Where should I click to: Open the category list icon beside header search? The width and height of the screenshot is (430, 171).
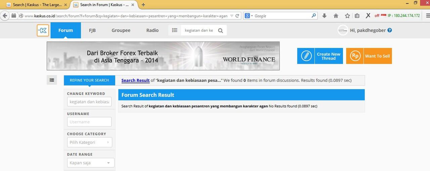pos(175,30)
